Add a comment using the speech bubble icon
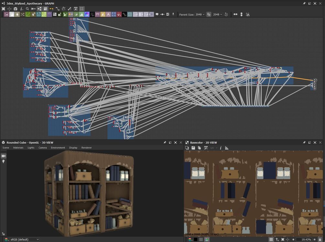The image size is (325, 242). [157, 14]
